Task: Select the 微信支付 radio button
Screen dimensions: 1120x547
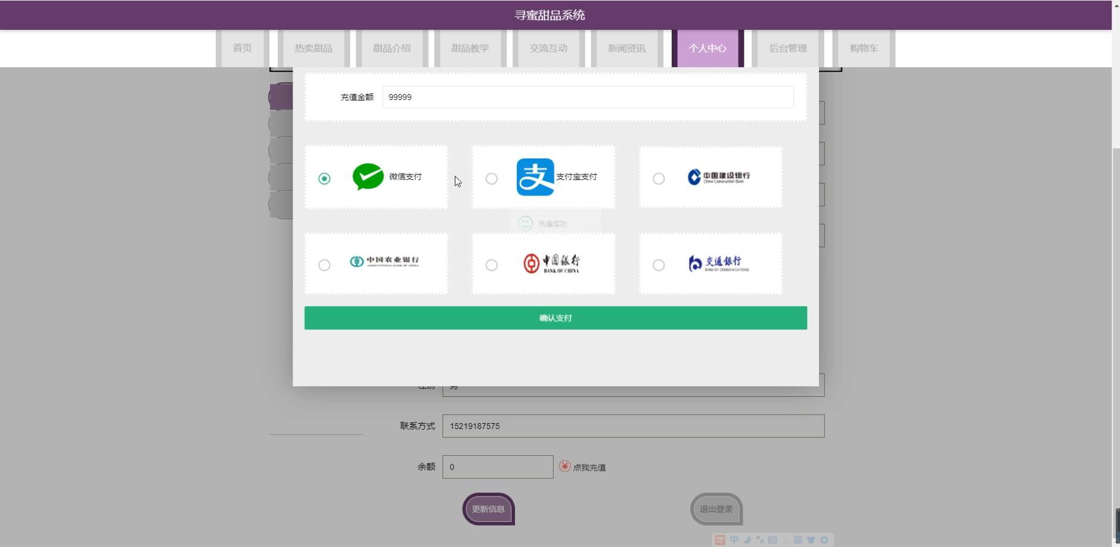Action: tap(324, 179)
